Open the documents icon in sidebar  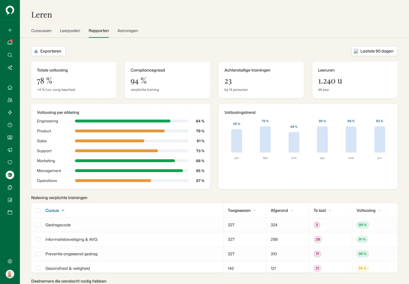(x=10, y=188)
